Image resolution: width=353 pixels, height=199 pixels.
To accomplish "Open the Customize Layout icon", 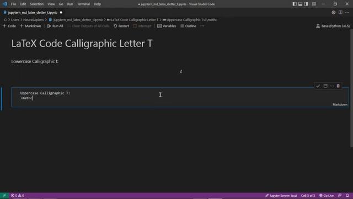I will click(314, 4).
